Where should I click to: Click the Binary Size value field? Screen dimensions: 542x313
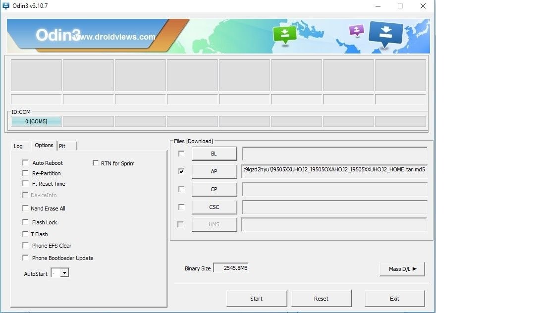tap(231, 268)
